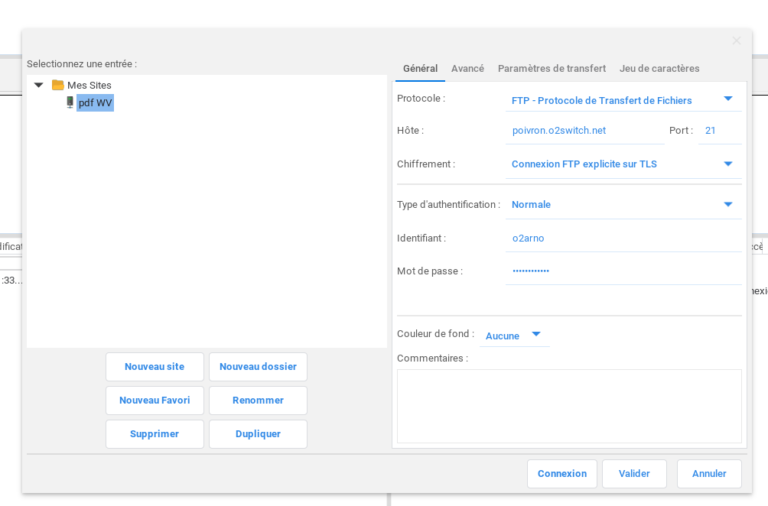Go to the Jeu de caractères tab
The image size is (768, 506).
click(x=659, y=68)
